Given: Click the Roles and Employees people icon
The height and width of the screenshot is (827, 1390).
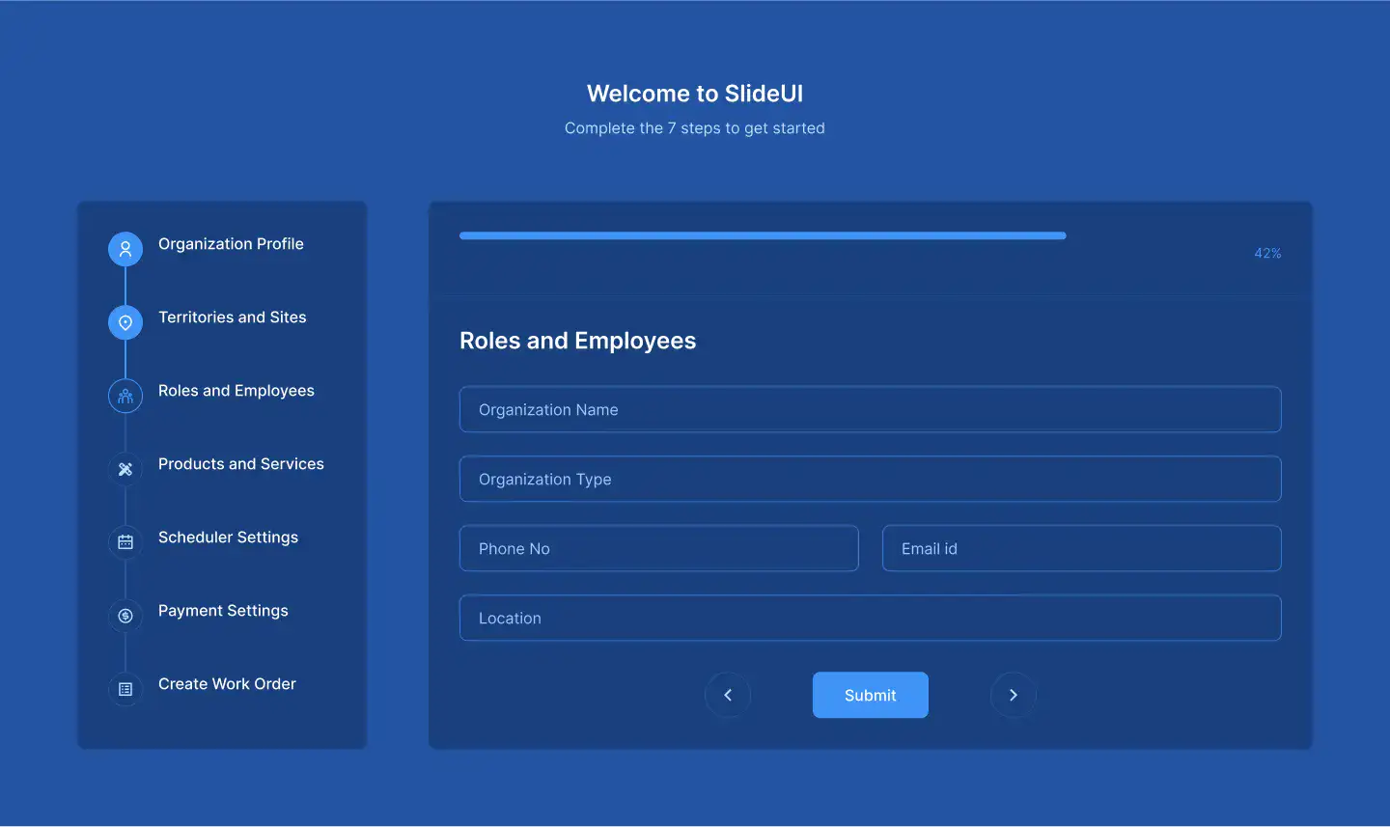Looking at the screenshot, I should (125, 396).
